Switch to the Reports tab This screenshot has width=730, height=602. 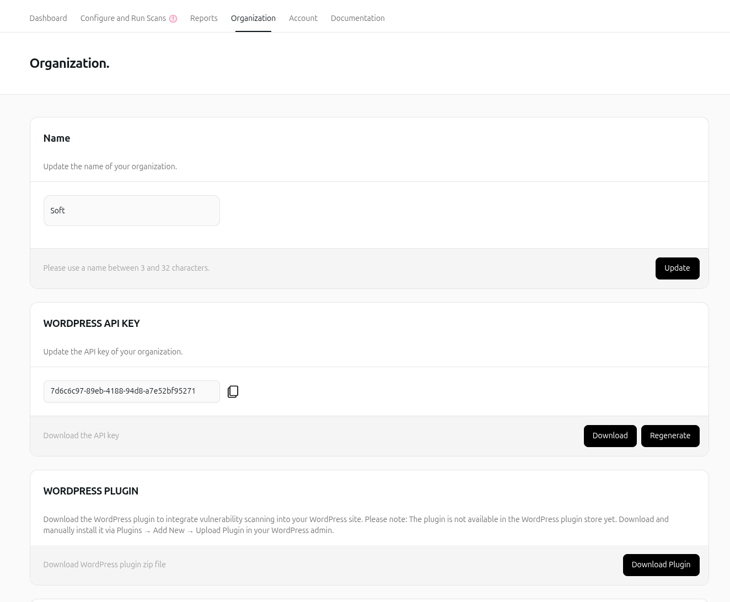point(203,18)
